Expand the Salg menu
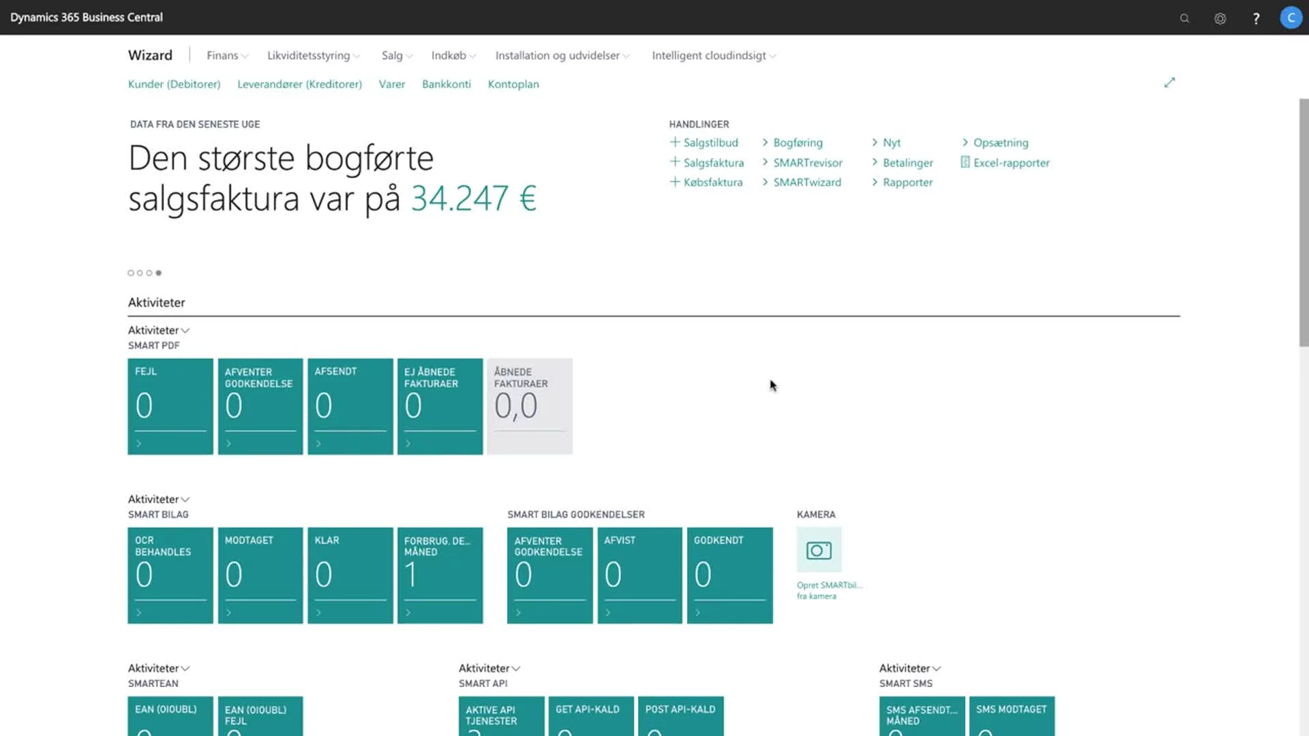Screen dimensions: 1309x736 tap(397, 55)
